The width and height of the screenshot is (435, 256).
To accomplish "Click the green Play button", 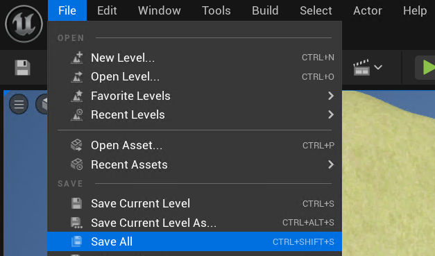I will (428, 67).
